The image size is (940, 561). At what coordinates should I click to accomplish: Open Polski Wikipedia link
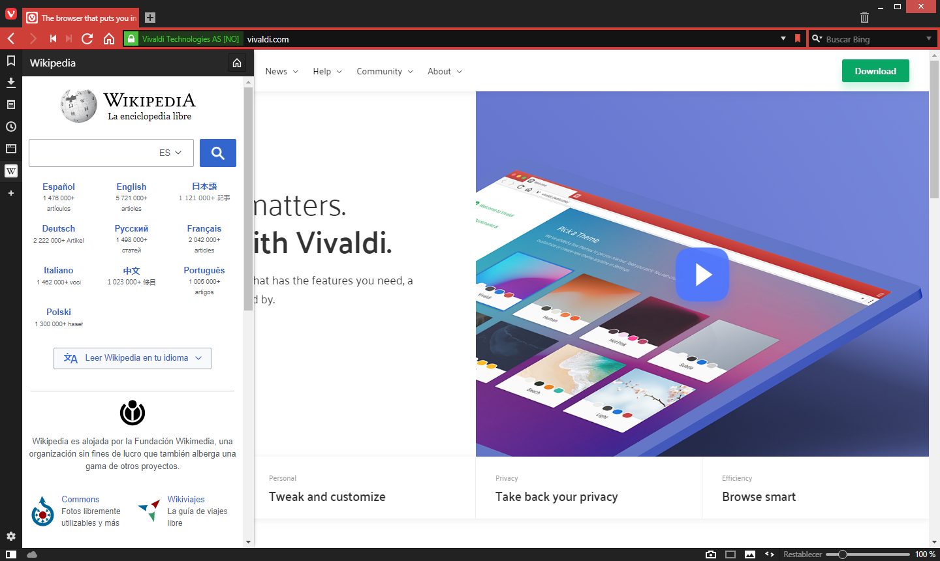[x=59, y=312]
